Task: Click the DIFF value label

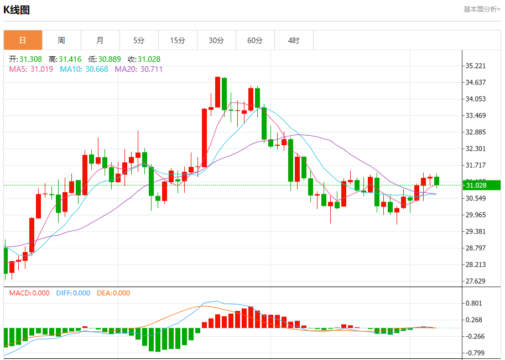Action: (73, 293)
